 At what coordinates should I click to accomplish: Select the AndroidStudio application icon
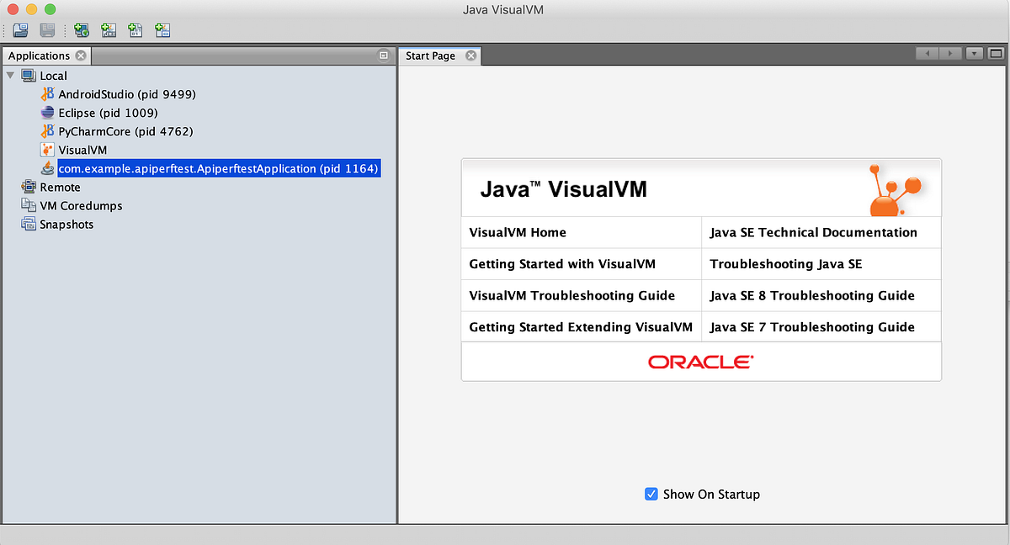pos(49,94)
